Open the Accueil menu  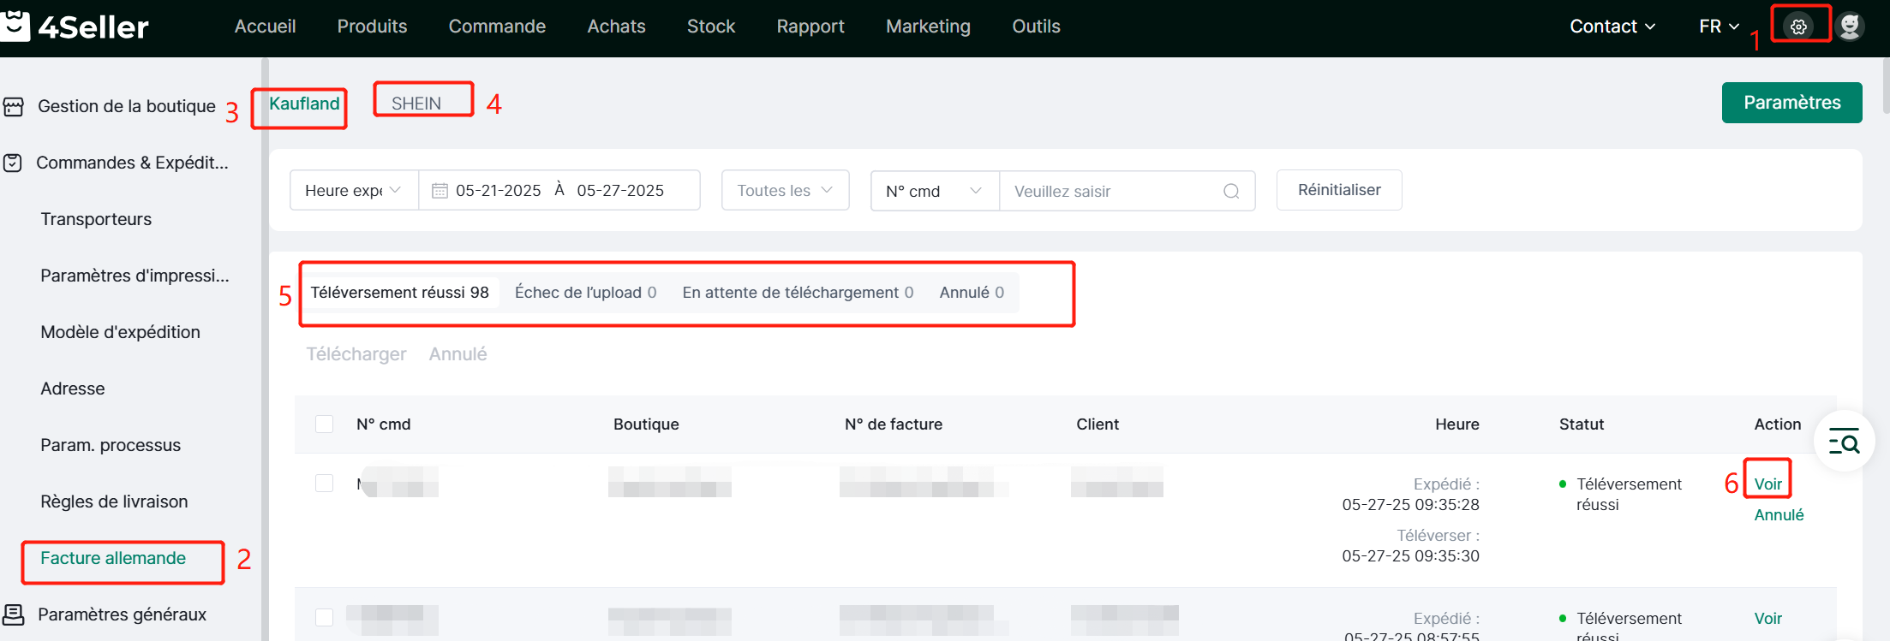pos(266,27)
